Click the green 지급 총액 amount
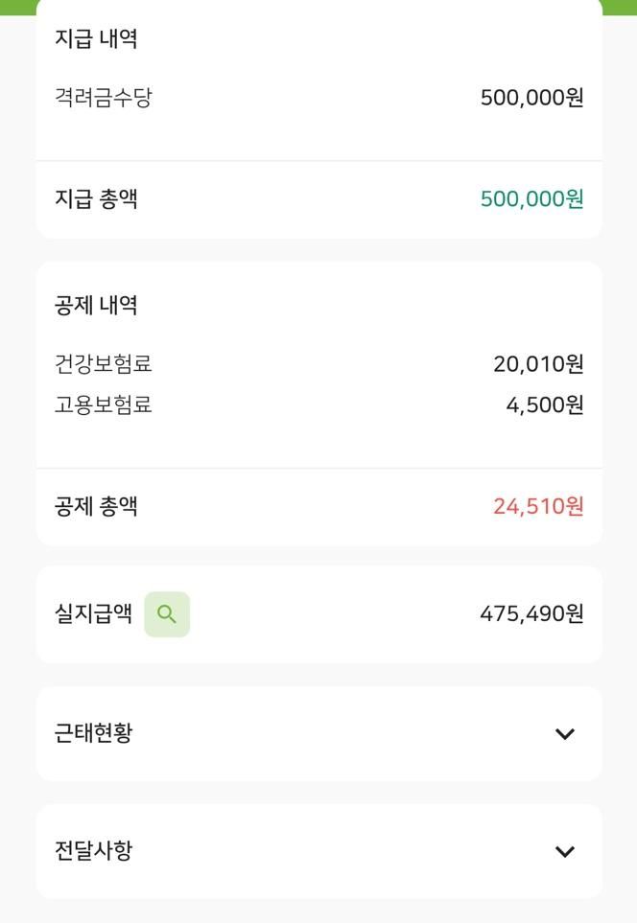This screenshot has width=637, height=923. [531, 199]
